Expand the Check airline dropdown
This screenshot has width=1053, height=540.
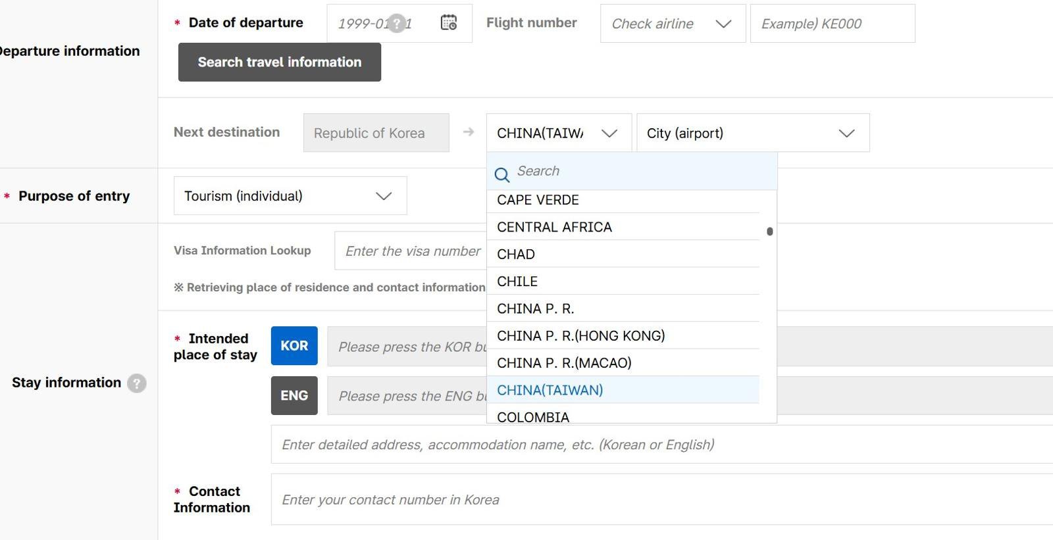tap(673, 24)
